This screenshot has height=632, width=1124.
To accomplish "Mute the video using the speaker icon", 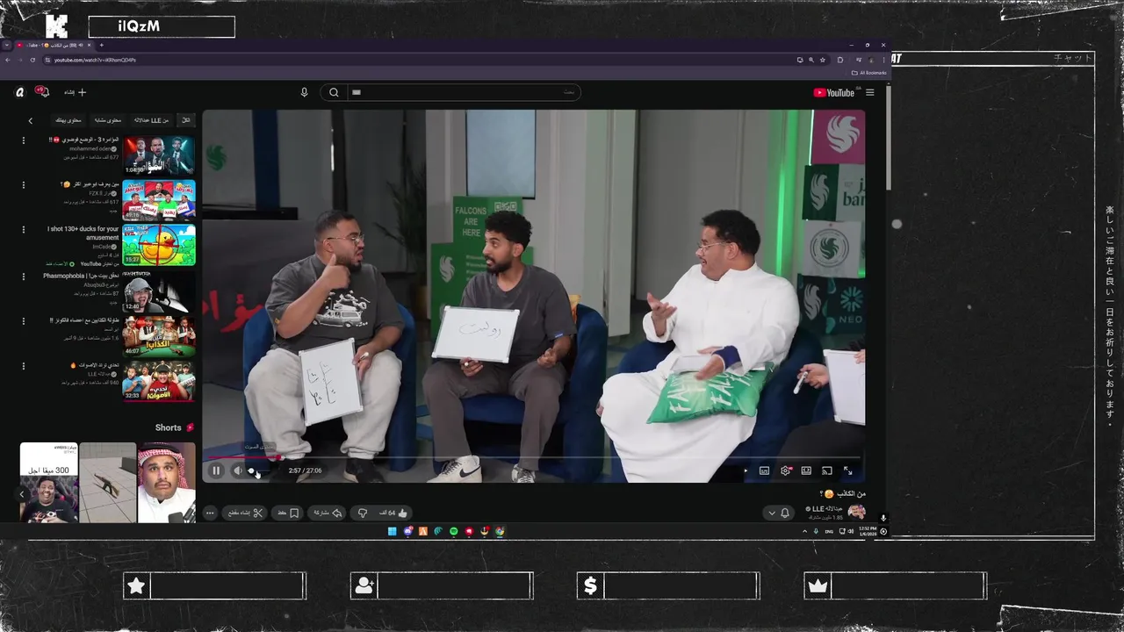I will [x=238, y=470].
